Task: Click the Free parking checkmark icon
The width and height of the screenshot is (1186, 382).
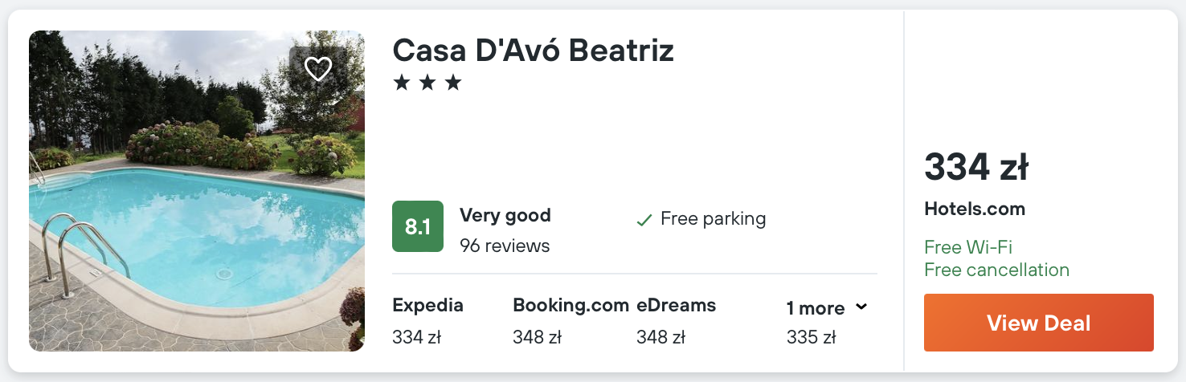Action: pyautogui.click(x=644, y=220)
